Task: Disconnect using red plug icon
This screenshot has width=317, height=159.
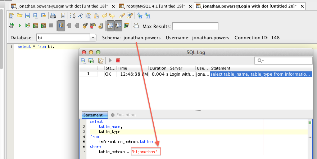Action: 92,26
